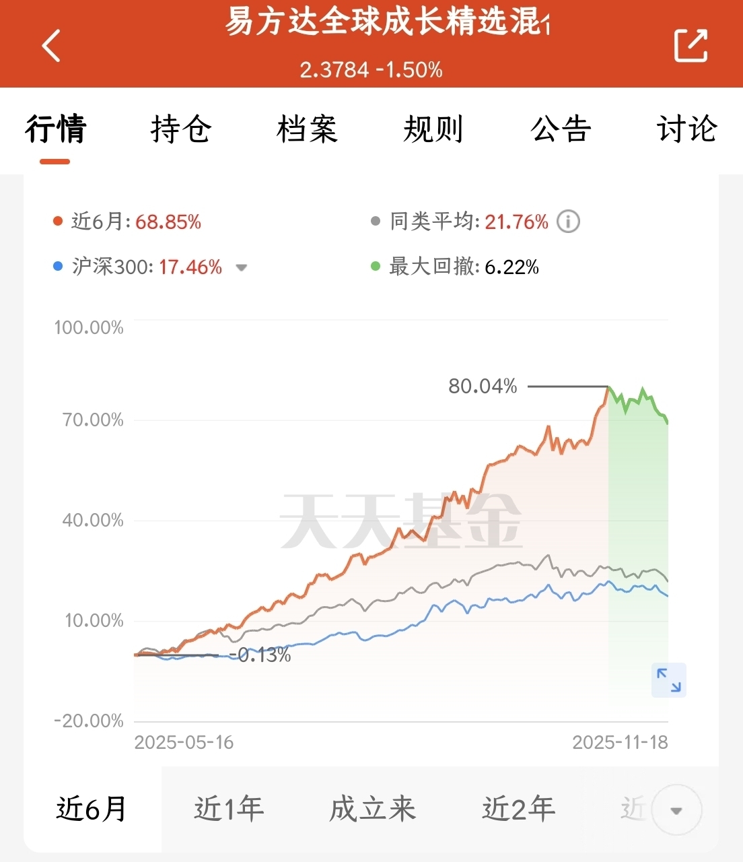This screenshot has width=743, height=862.
Task: Toggle the 近6月 orange legend dot
Action: point(58,222)
